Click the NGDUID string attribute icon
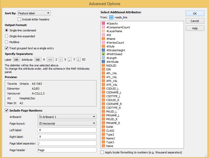Image resolution: width=209 pixels, height=158 pixels. click(103, 66)
